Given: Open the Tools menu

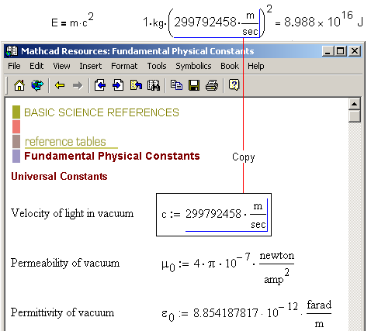Looking at the screenshot, I should click(x=157, y=66).
